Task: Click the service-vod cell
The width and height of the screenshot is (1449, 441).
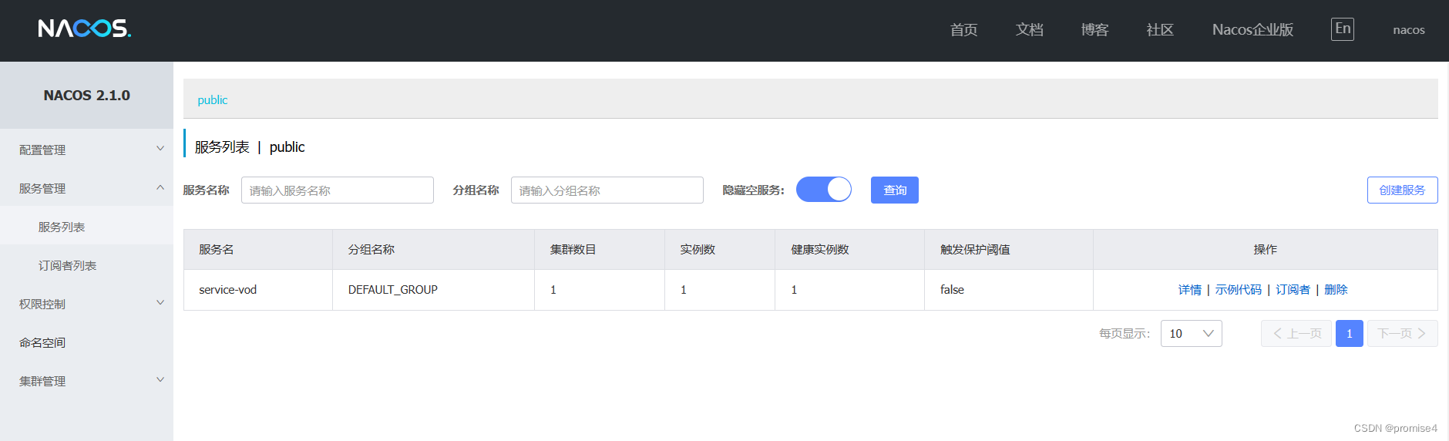Action: (x=258, y=290)
